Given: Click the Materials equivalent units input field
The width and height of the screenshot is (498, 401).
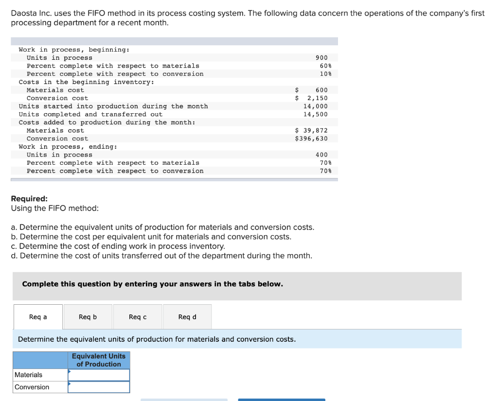Looking at the screenshot, I should (x=99, y=375).
